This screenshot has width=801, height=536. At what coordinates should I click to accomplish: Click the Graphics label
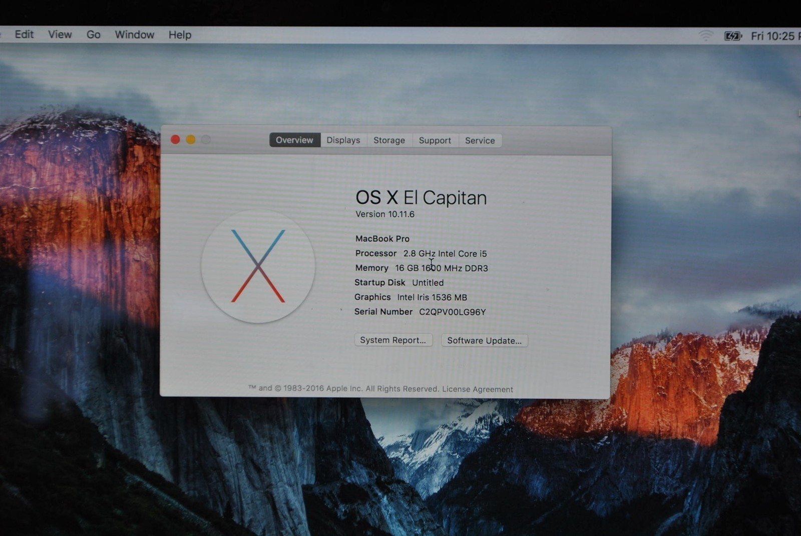coord(372,297)
